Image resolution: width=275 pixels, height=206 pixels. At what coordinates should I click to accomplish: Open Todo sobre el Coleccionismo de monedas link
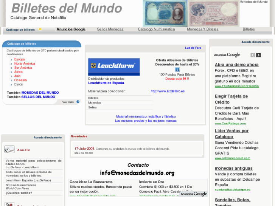(29, 174)
